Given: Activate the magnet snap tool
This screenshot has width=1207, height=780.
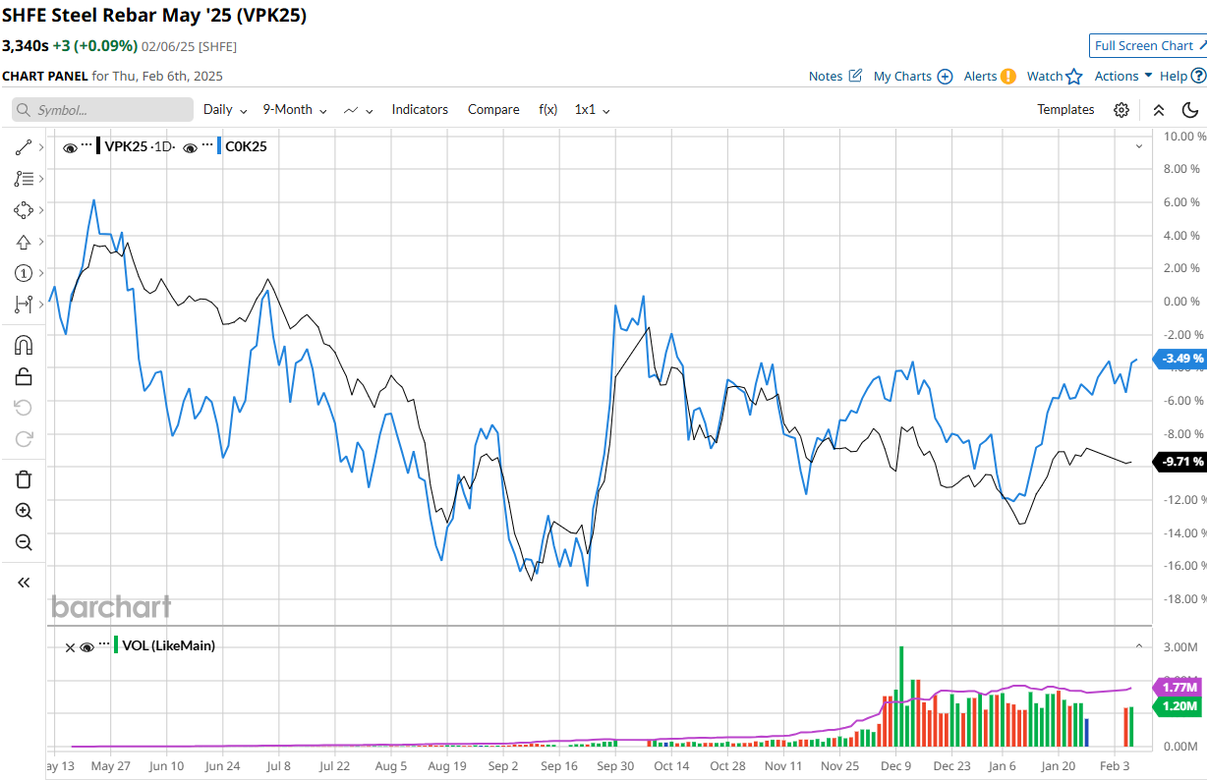Looking at the screenshot, I should click(24, 345).
